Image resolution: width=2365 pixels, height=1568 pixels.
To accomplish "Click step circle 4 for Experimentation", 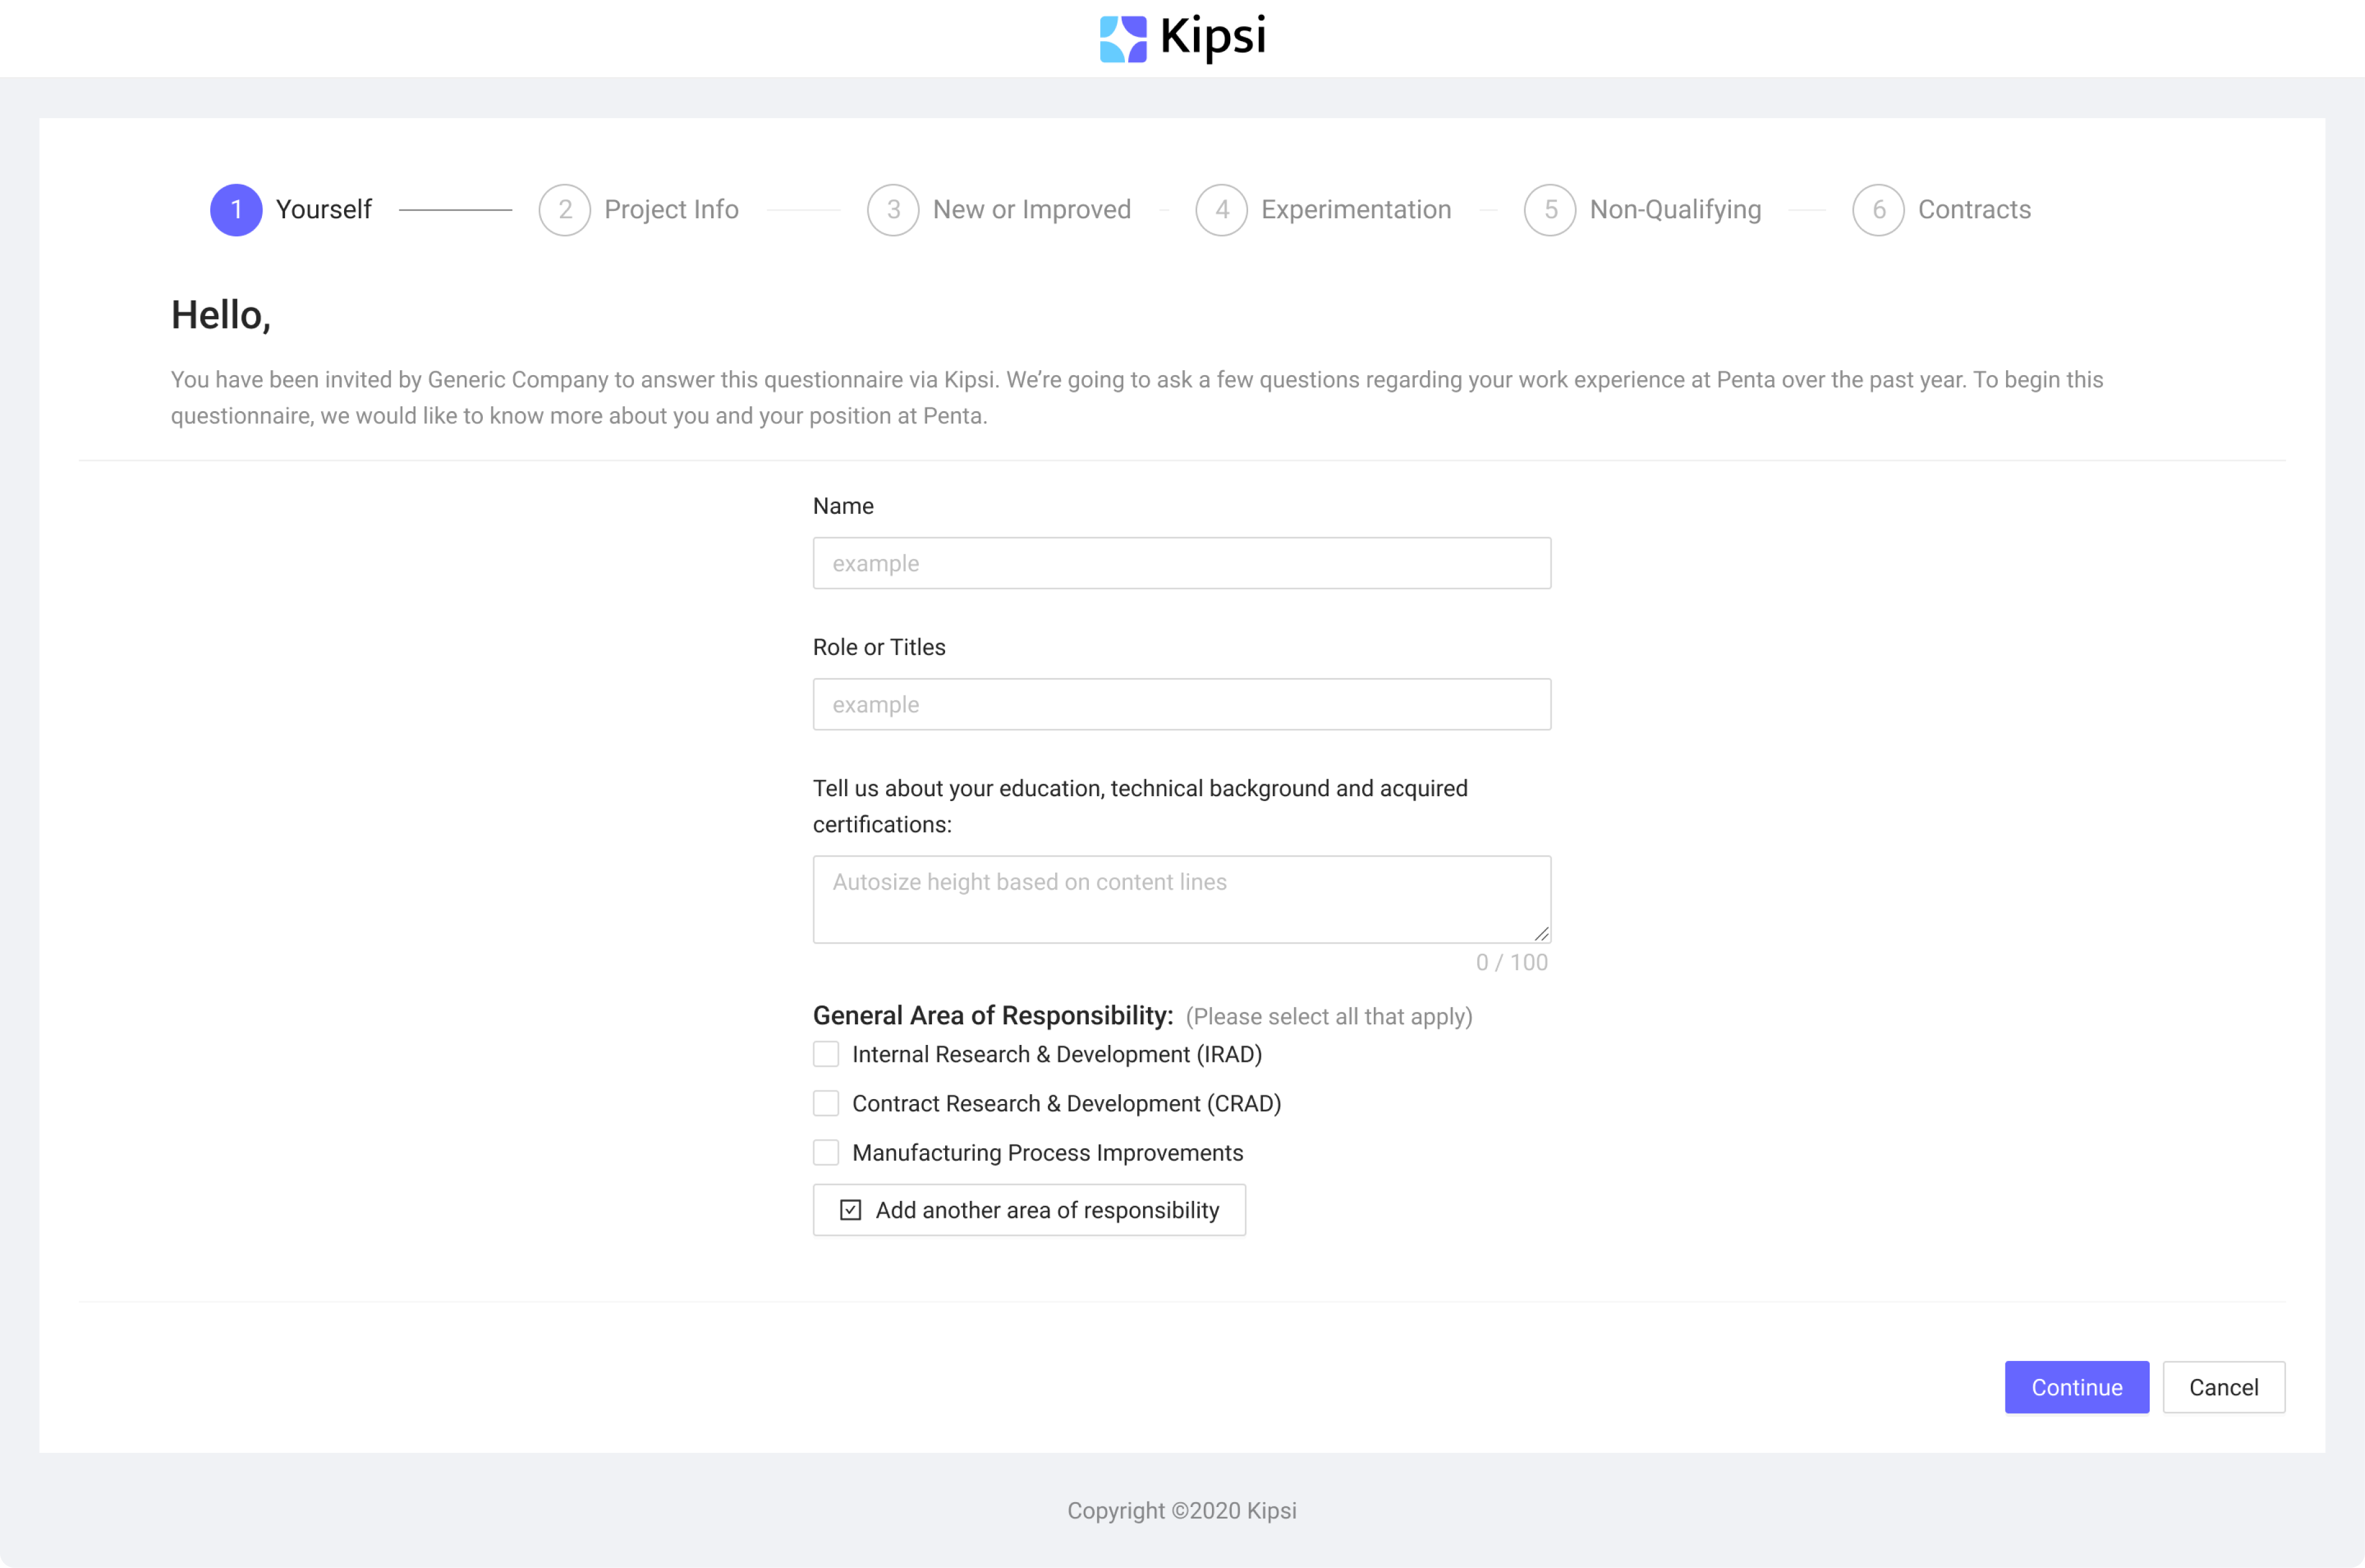I will pyautogui.click(x=1221, y=209).
